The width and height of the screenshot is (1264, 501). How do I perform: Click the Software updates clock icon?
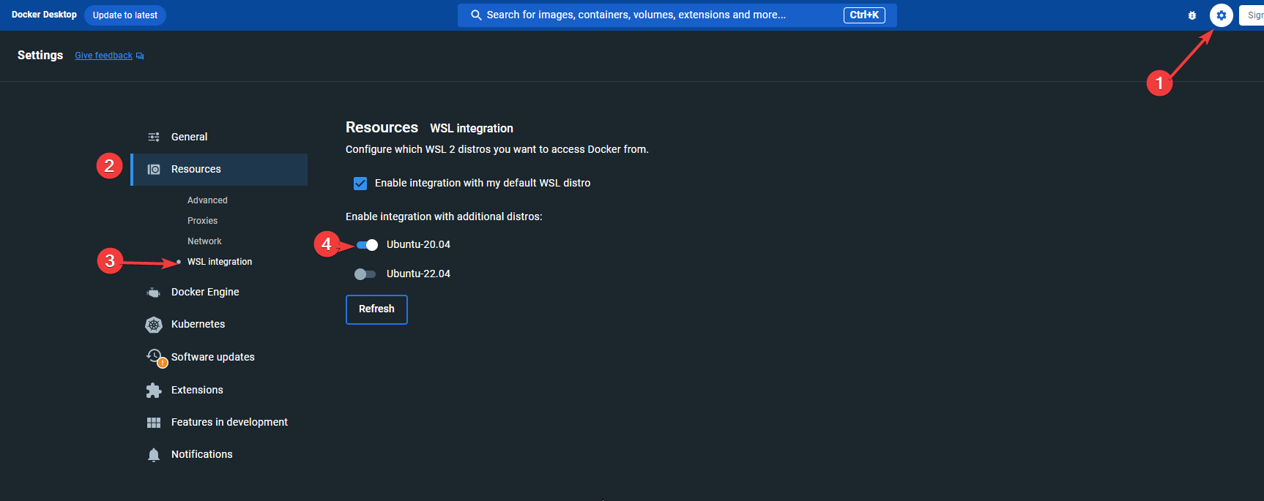[155, 356]
